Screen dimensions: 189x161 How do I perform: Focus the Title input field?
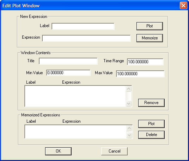(x=68, y=61)
